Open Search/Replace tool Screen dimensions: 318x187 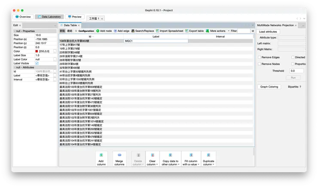(x=143, y=31)
